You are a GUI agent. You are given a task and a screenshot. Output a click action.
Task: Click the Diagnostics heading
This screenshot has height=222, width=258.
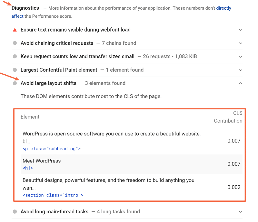click(25, 8)
